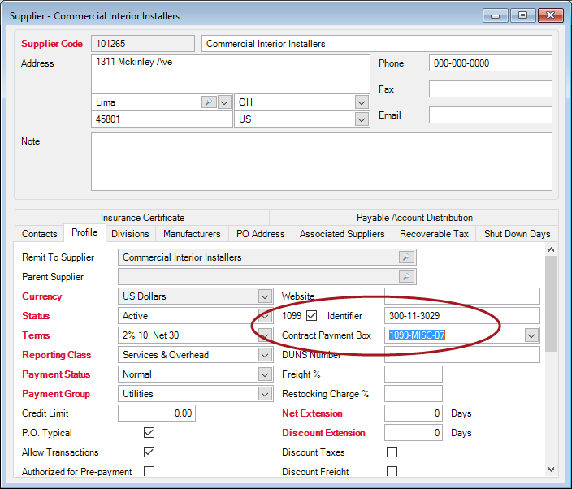Open the PO Address tab
Viewport: 572px width, 489px height.
click(261, 234)
